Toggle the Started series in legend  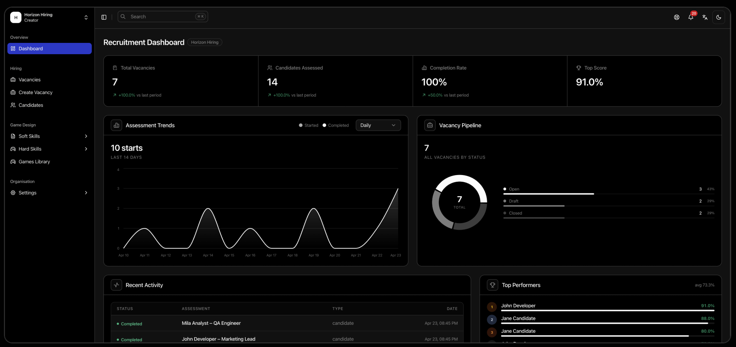[309, 125]
